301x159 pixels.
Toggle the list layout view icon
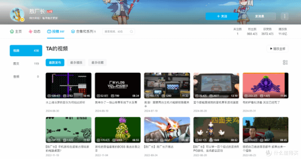285,63
